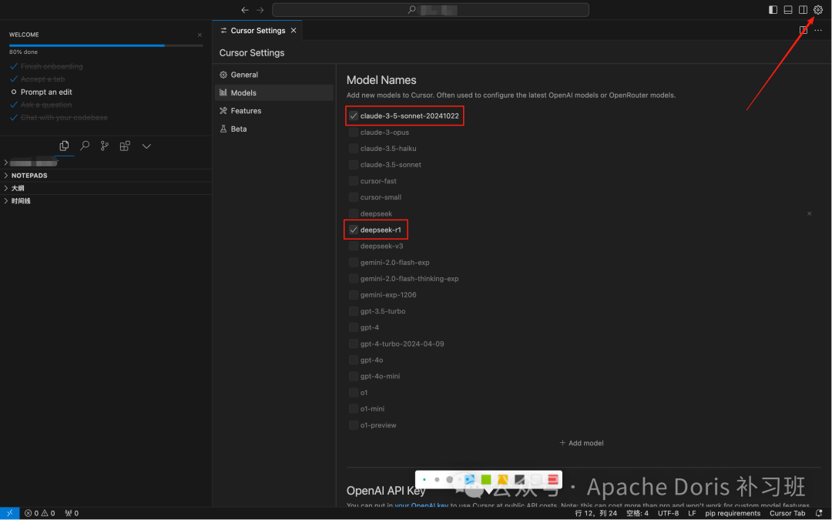Open the Extensions view icon

pos(125,146)
